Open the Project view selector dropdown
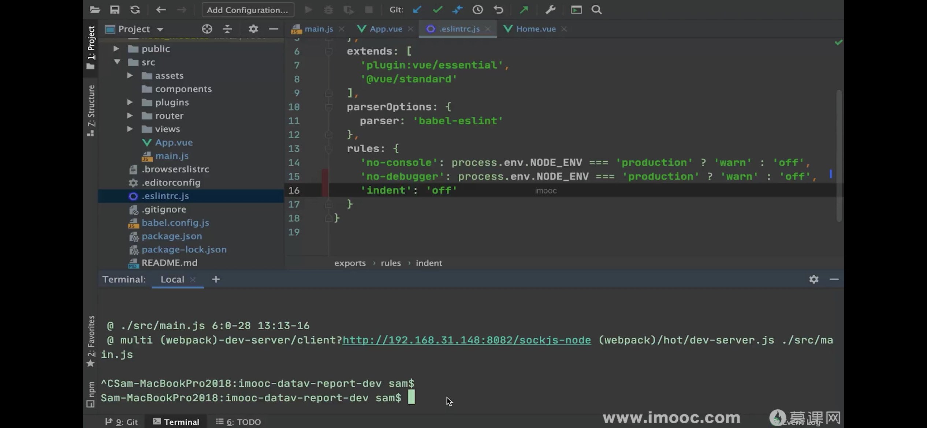 pos(160,29)
